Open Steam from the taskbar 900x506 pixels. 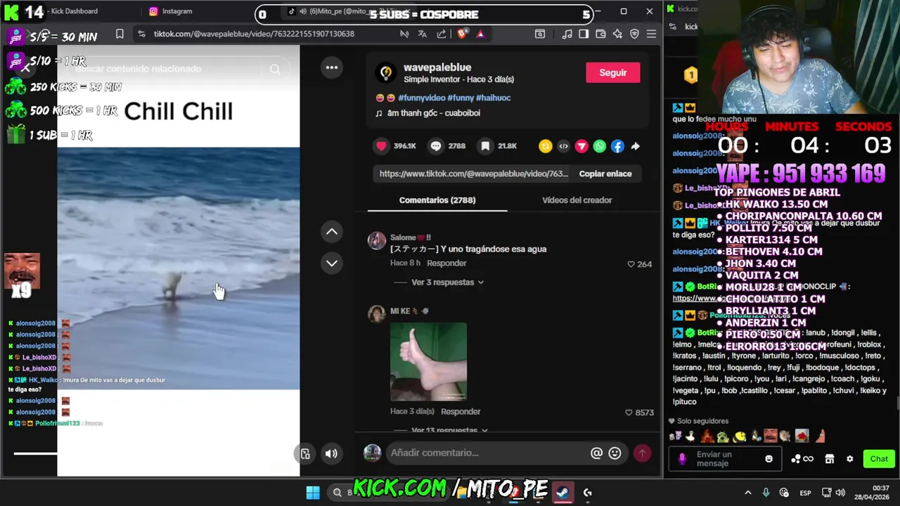(562, 493)
